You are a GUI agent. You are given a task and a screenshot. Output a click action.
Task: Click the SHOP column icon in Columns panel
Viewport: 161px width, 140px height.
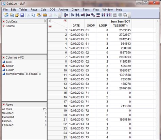click(4, 66)
